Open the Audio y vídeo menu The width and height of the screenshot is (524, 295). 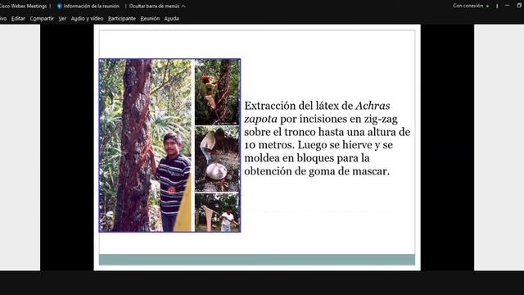pos(87,19)
